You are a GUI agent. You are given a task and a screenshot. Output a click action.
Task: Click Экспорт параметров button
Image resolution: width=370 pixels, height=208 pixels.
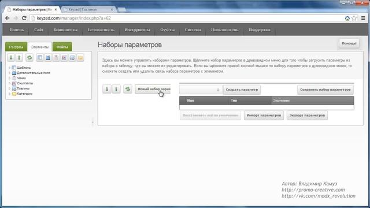coord(307,116)
